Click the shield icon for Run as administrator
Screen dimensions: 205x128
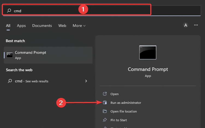(x=105, y=102)
